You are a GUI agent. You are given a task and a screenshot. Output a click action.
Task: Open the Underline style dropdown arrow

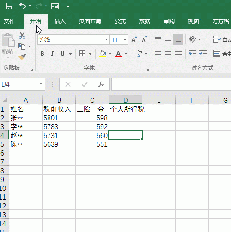(71, 54)
